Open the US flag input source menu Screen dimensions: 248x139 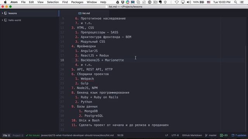pyautogui.click(x=208, y=2)
